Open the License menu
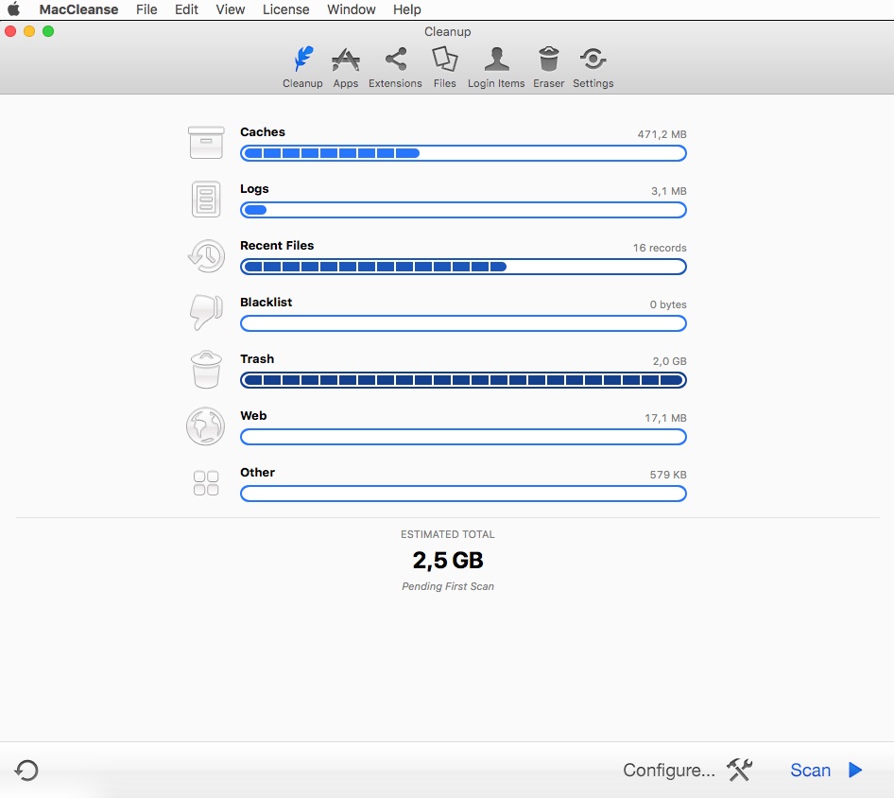The height and width of the screenshot is (798, 894). point(285,9)
